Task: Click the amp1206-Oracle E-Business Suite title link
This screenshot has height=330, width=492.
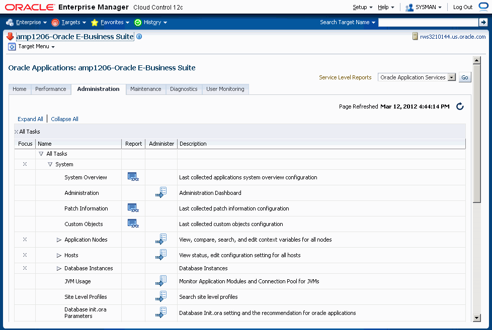Action: coord(74,37)
